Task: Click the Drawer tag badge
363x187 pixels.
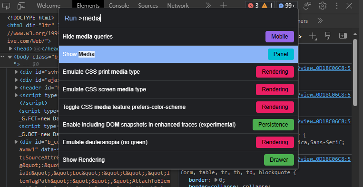Action: pyautogui.click(x=279, y=160)
